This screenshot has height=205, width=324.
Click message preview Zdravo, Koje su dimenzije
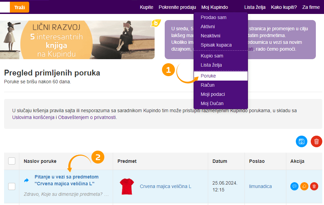[66, 194]
